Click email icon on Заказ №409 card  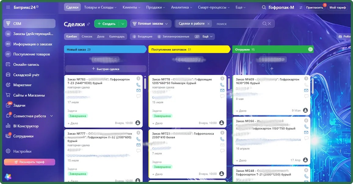306,90
